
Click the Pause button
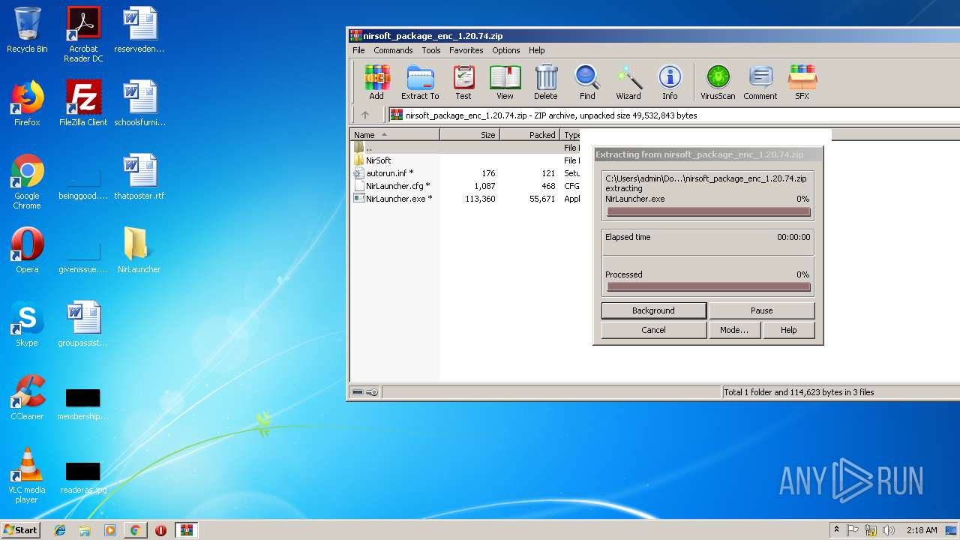coord(762,310)
